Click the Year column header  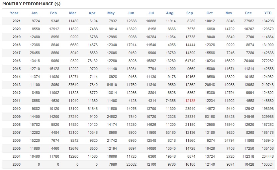[x=14, y=13]
